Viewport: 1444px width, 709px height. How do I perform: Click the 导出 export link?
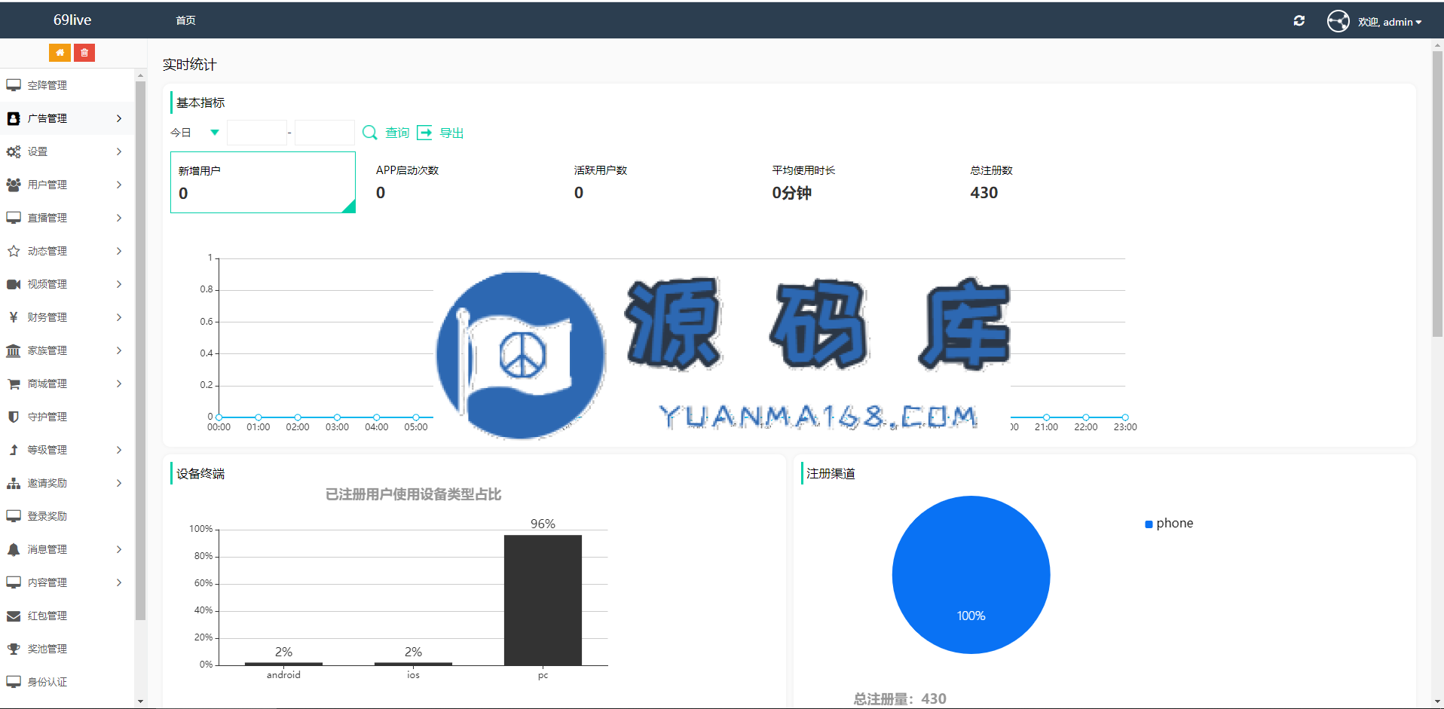(x=451, y=133)
